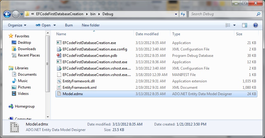This screenshot has width=265, height=138.
Task: Click the EFCodeFirstDatabaseCreation breadcrumb
Action: (60, 14)
